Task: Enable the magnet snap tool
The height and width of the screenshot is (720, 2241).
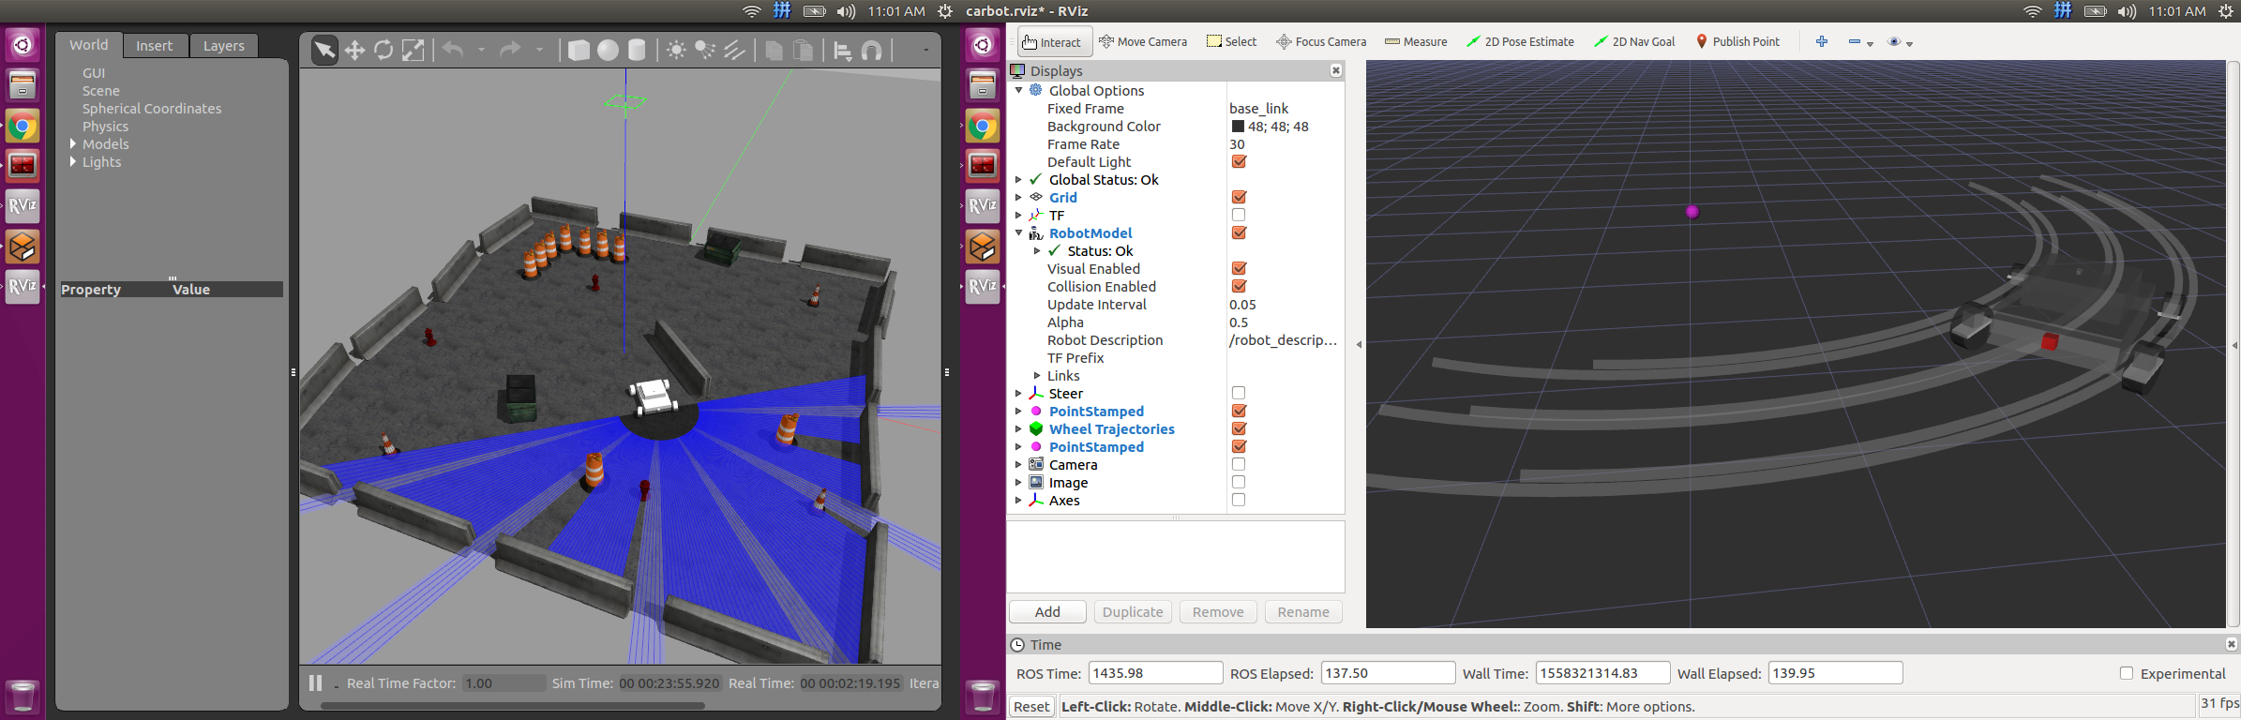Action: coord(872,51)
